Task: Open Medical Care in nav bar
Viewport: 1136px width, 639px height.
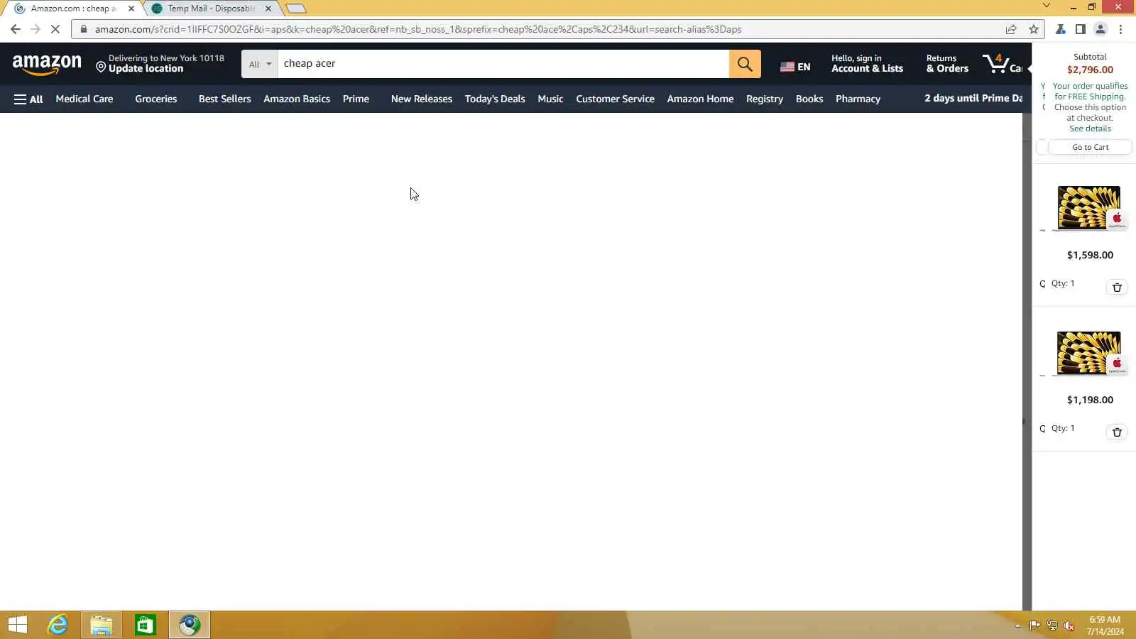Action: click(84, 99)
